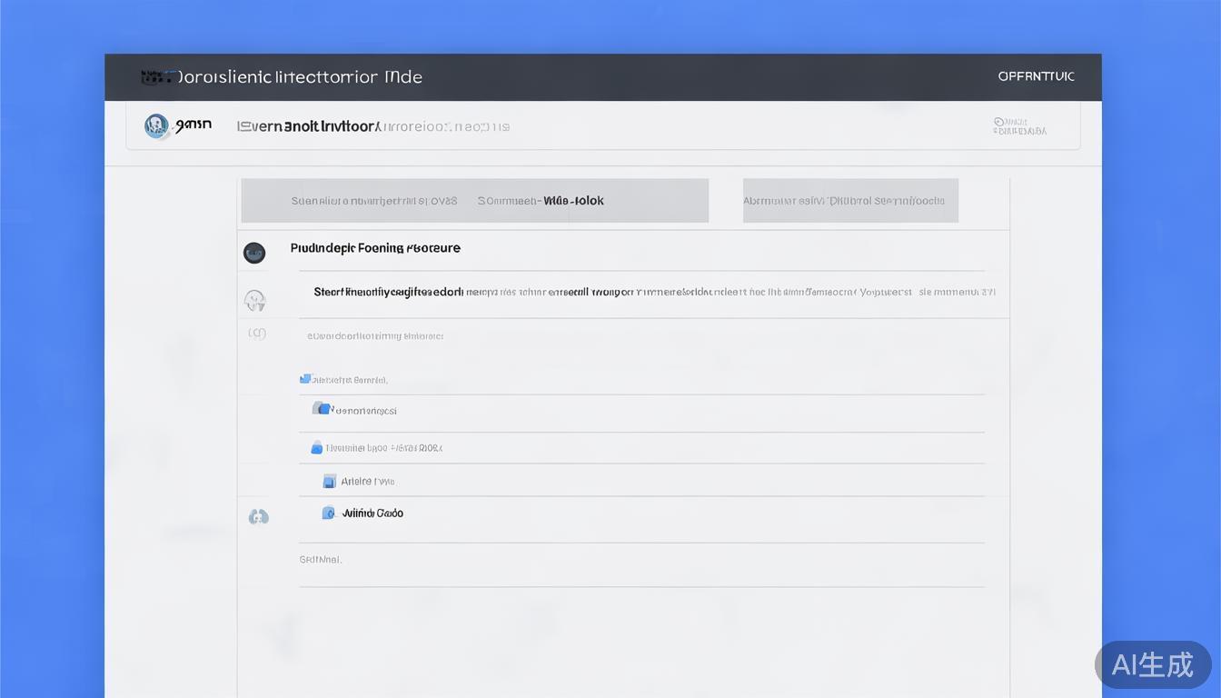The width and height of the screenshot is (1221, 698).
Task: Click OPFRNTIUIC in the top right
Action: click(x=1036, y=76)
